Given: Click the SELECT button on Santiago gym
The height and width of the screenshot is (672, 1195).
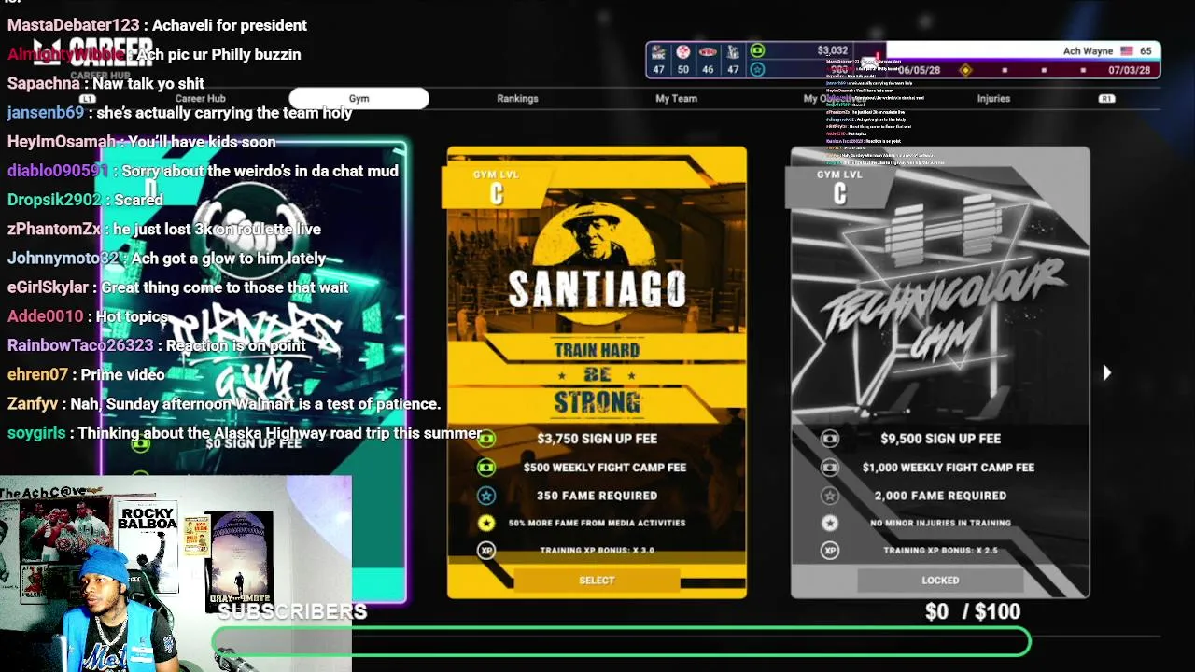Looking at the screenshot, I should tap(597, 581).
